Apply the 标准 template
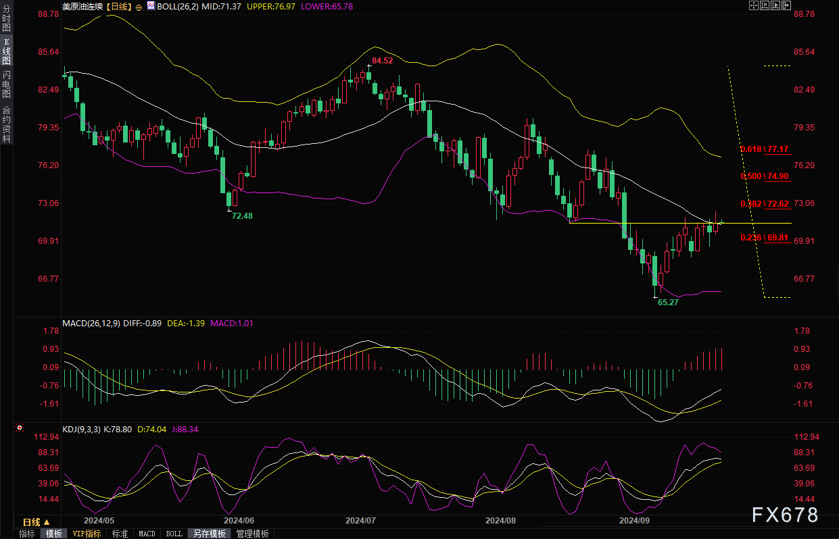Image resolution: width=839 pixels, height=539 pixels. pyautogui.click(x=120, y=534)
